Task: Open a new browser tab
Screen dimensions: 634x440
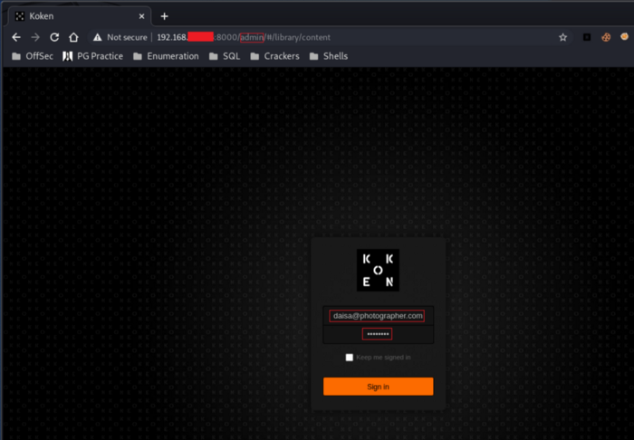Action: pos(164,16)
